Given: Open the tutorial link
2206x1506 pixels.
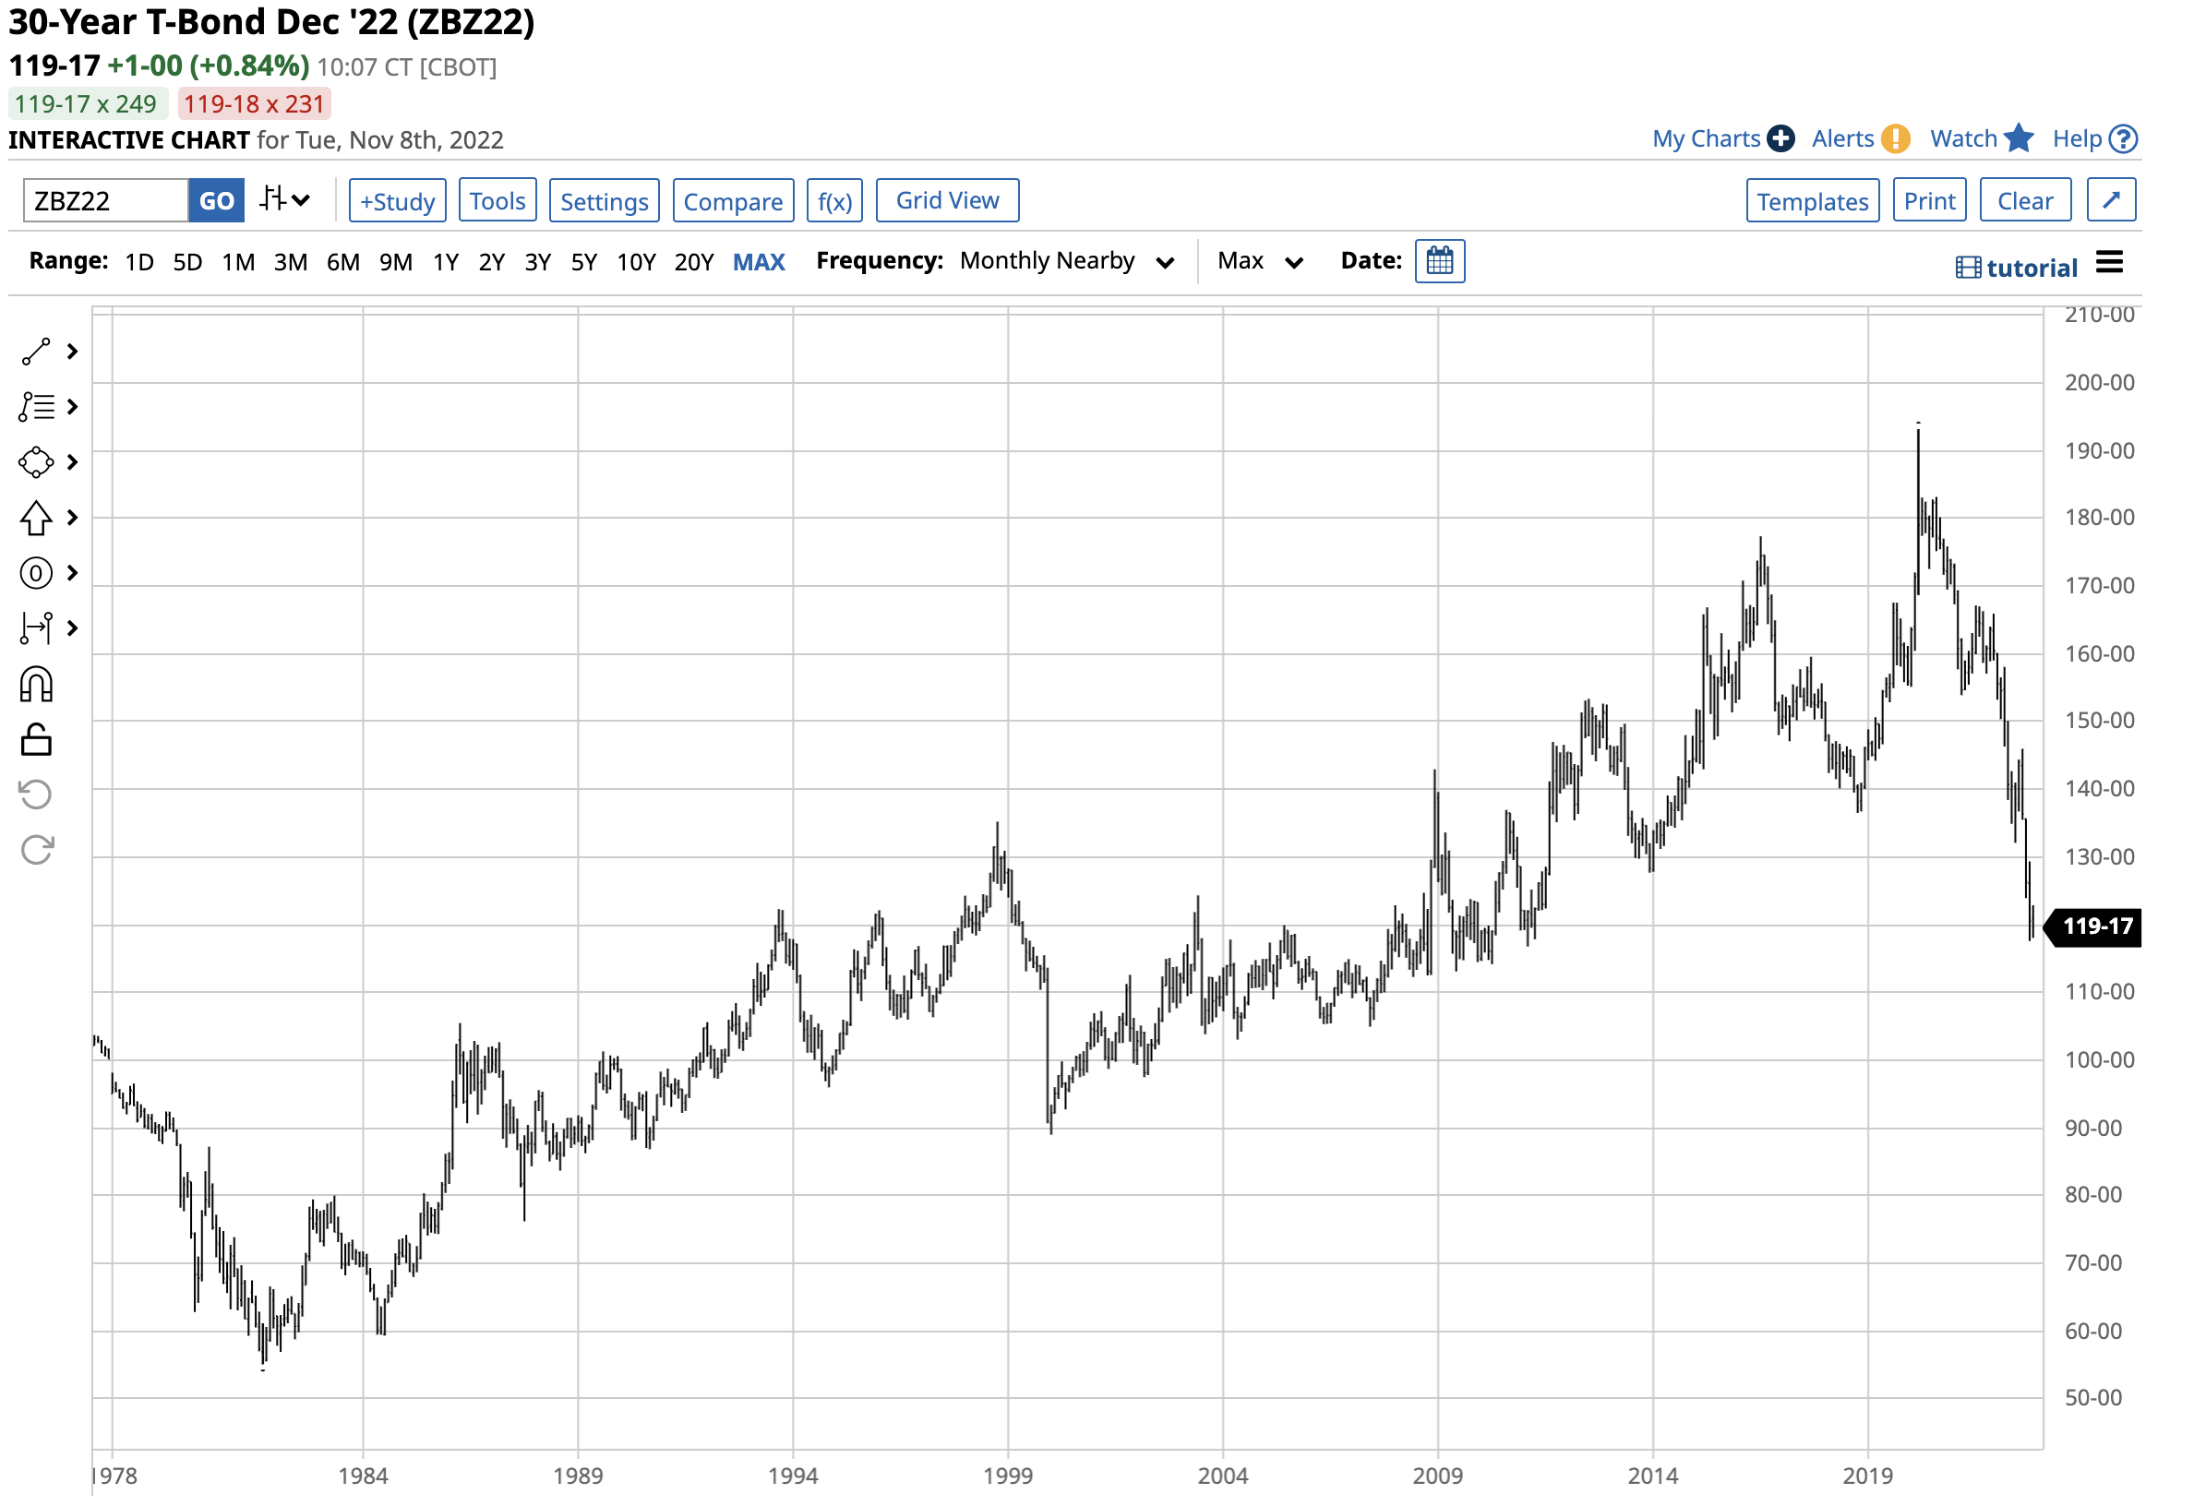Looking at the screenshot, I should pyautogui.click(x=2016, y=269).
